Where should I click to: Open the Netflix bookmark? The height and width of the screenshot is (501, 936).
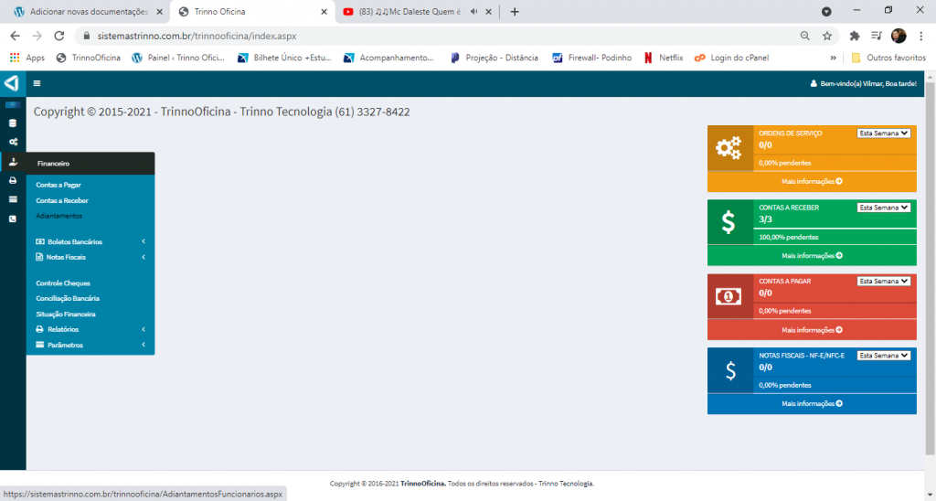pos(664,58)
